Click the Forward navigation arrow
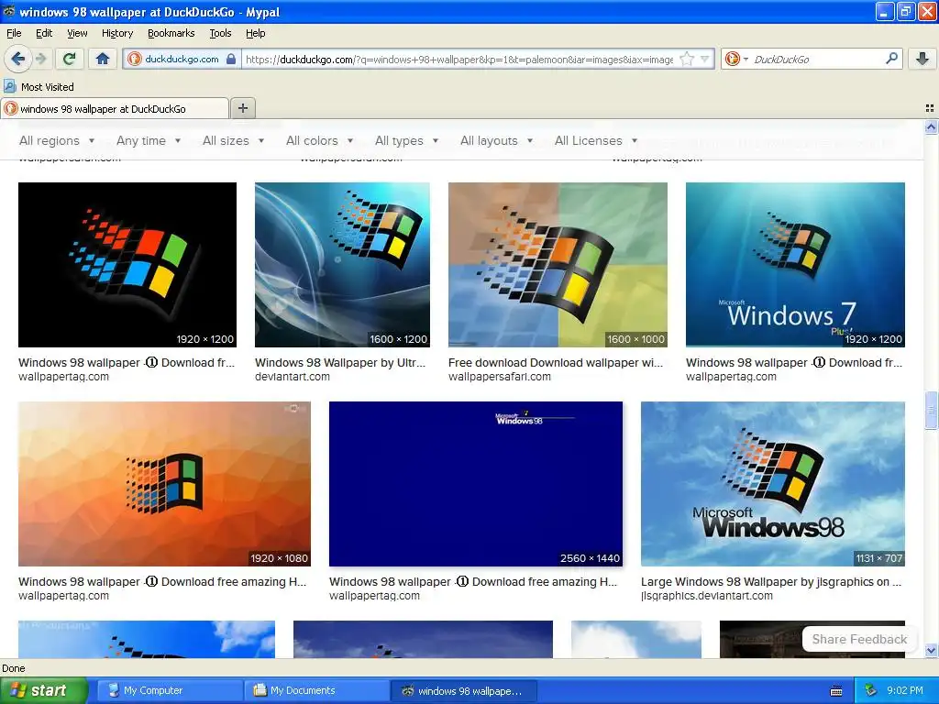This screenshot has width=939, height=704. click(40, 59)
